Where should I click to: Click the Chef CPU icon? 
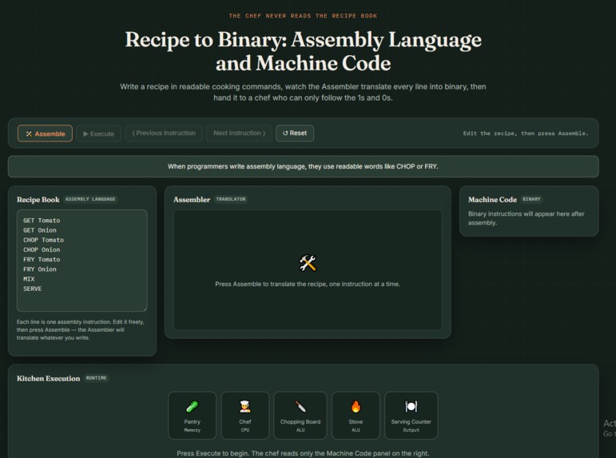245,406
